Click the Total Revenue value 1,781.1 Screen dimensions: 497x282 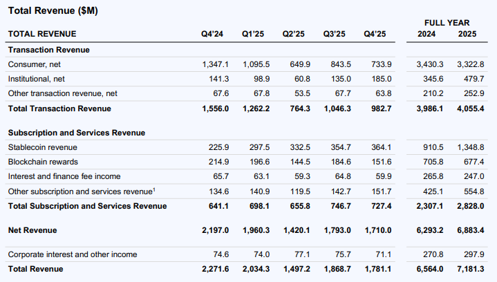coord(378,269)
